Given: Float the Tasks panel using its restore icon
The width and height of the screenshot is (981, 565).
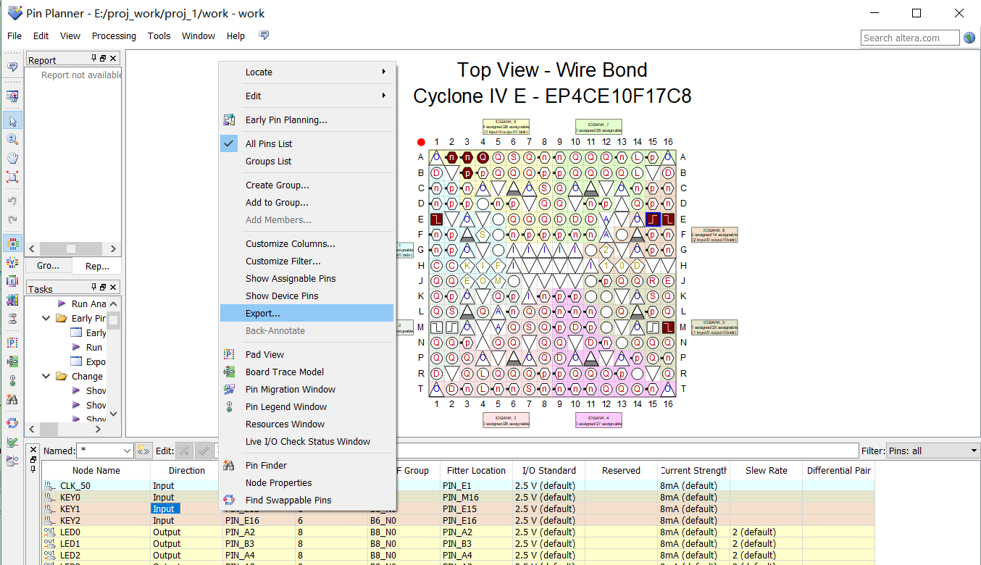Looking at the screenshot, I should pos(103,288).
